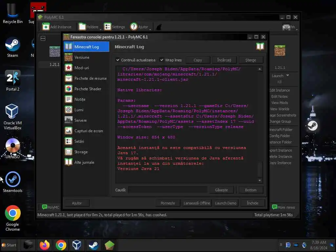
Task: Open the account hh dropdown
Action: (x=290, y=27)
